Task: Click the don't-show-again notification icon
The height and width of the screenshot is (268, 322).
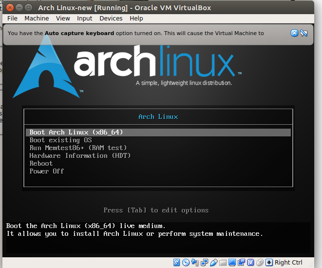Action: pyautogui.click(x=303, y=33)
